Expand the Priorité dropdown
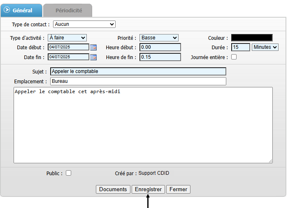The height and width of the screenshot is (208, 288). tap(159, 38)
